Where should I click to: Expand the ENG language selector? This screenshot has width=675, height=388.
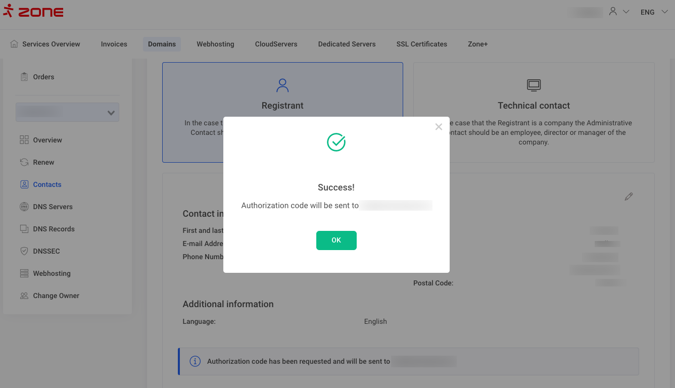654,12
